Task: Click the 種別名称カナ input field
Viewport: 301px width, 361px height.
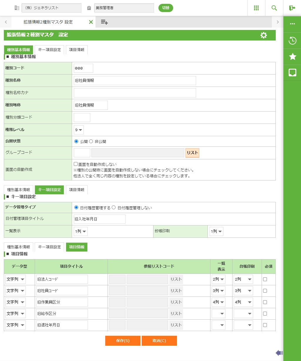Action: 135,93
